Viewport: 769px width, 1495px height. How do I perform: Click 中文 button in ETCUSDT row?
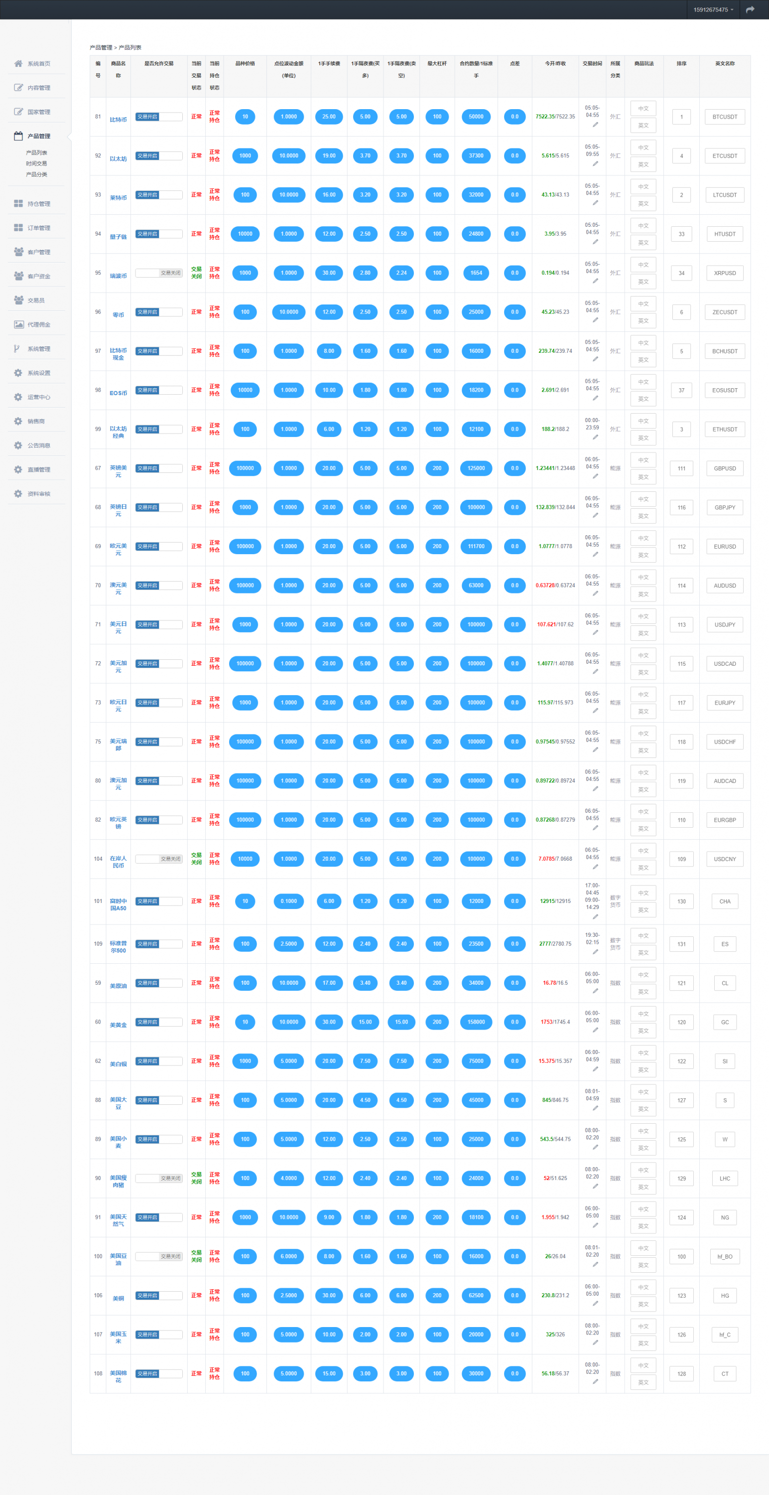(x=643, y=148)
